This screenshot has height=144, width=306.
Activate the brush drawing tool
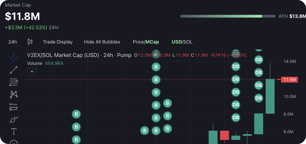coord(14,119)
